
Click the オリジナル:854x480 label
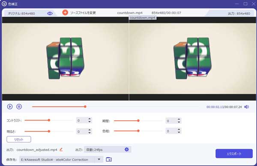(x=21, y=14)
